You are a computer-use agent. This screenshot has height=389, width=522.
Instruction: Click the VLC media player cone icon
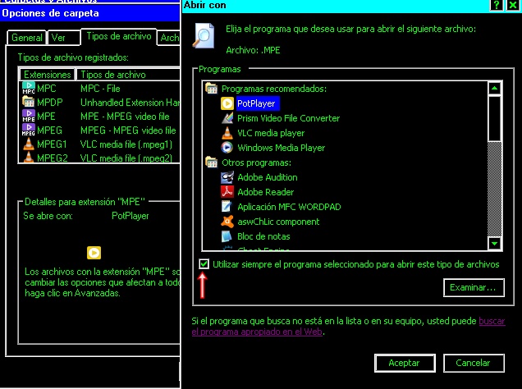pos(227,133)
